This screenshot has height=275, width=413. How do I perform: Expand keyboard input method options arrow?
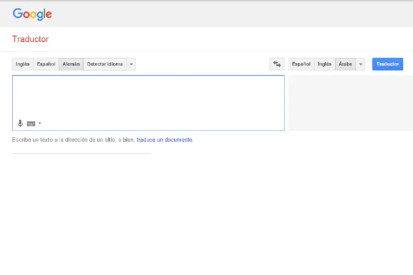click(x=40, y=124)
